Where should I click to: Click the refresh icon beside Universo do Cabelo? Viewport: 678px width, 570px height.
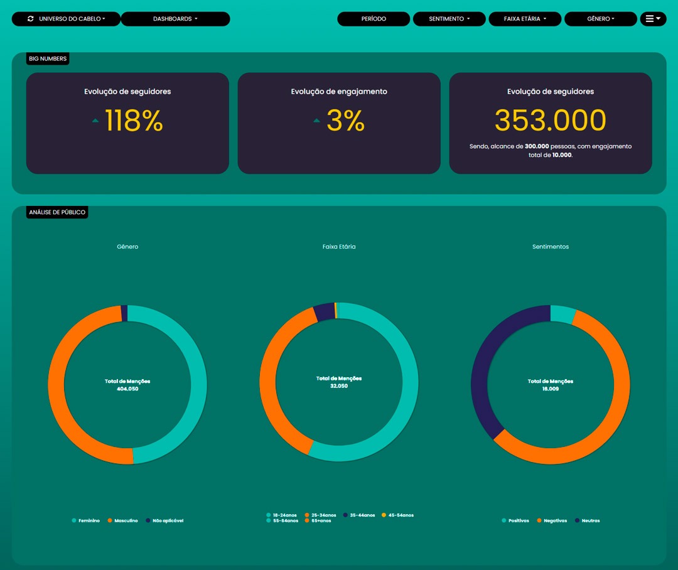[x=30, y=19]
